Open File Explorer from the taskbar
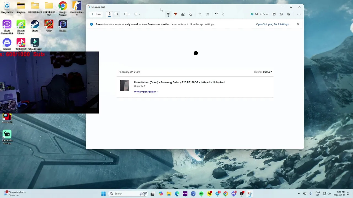353x198 pixels. [x=169, y=194]
